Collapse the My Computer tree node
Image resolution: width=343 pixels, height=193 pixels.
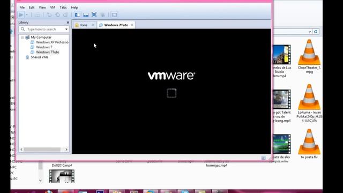tap(22, 38)
